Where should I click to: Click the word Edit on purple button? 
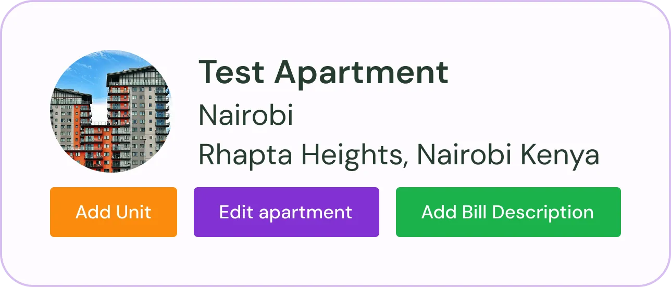pos(236,212)
